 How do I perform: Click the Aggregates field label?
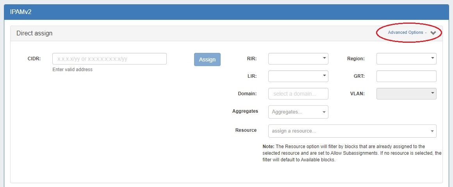pyautogui.click(x=245, y=111)
